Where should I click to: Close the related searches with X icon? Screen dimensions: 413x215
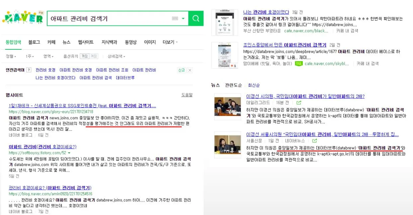(190, 70)
